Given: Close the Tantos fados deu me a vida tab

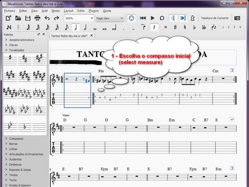Looking at the screenshot, I should [x=92, y=35].
